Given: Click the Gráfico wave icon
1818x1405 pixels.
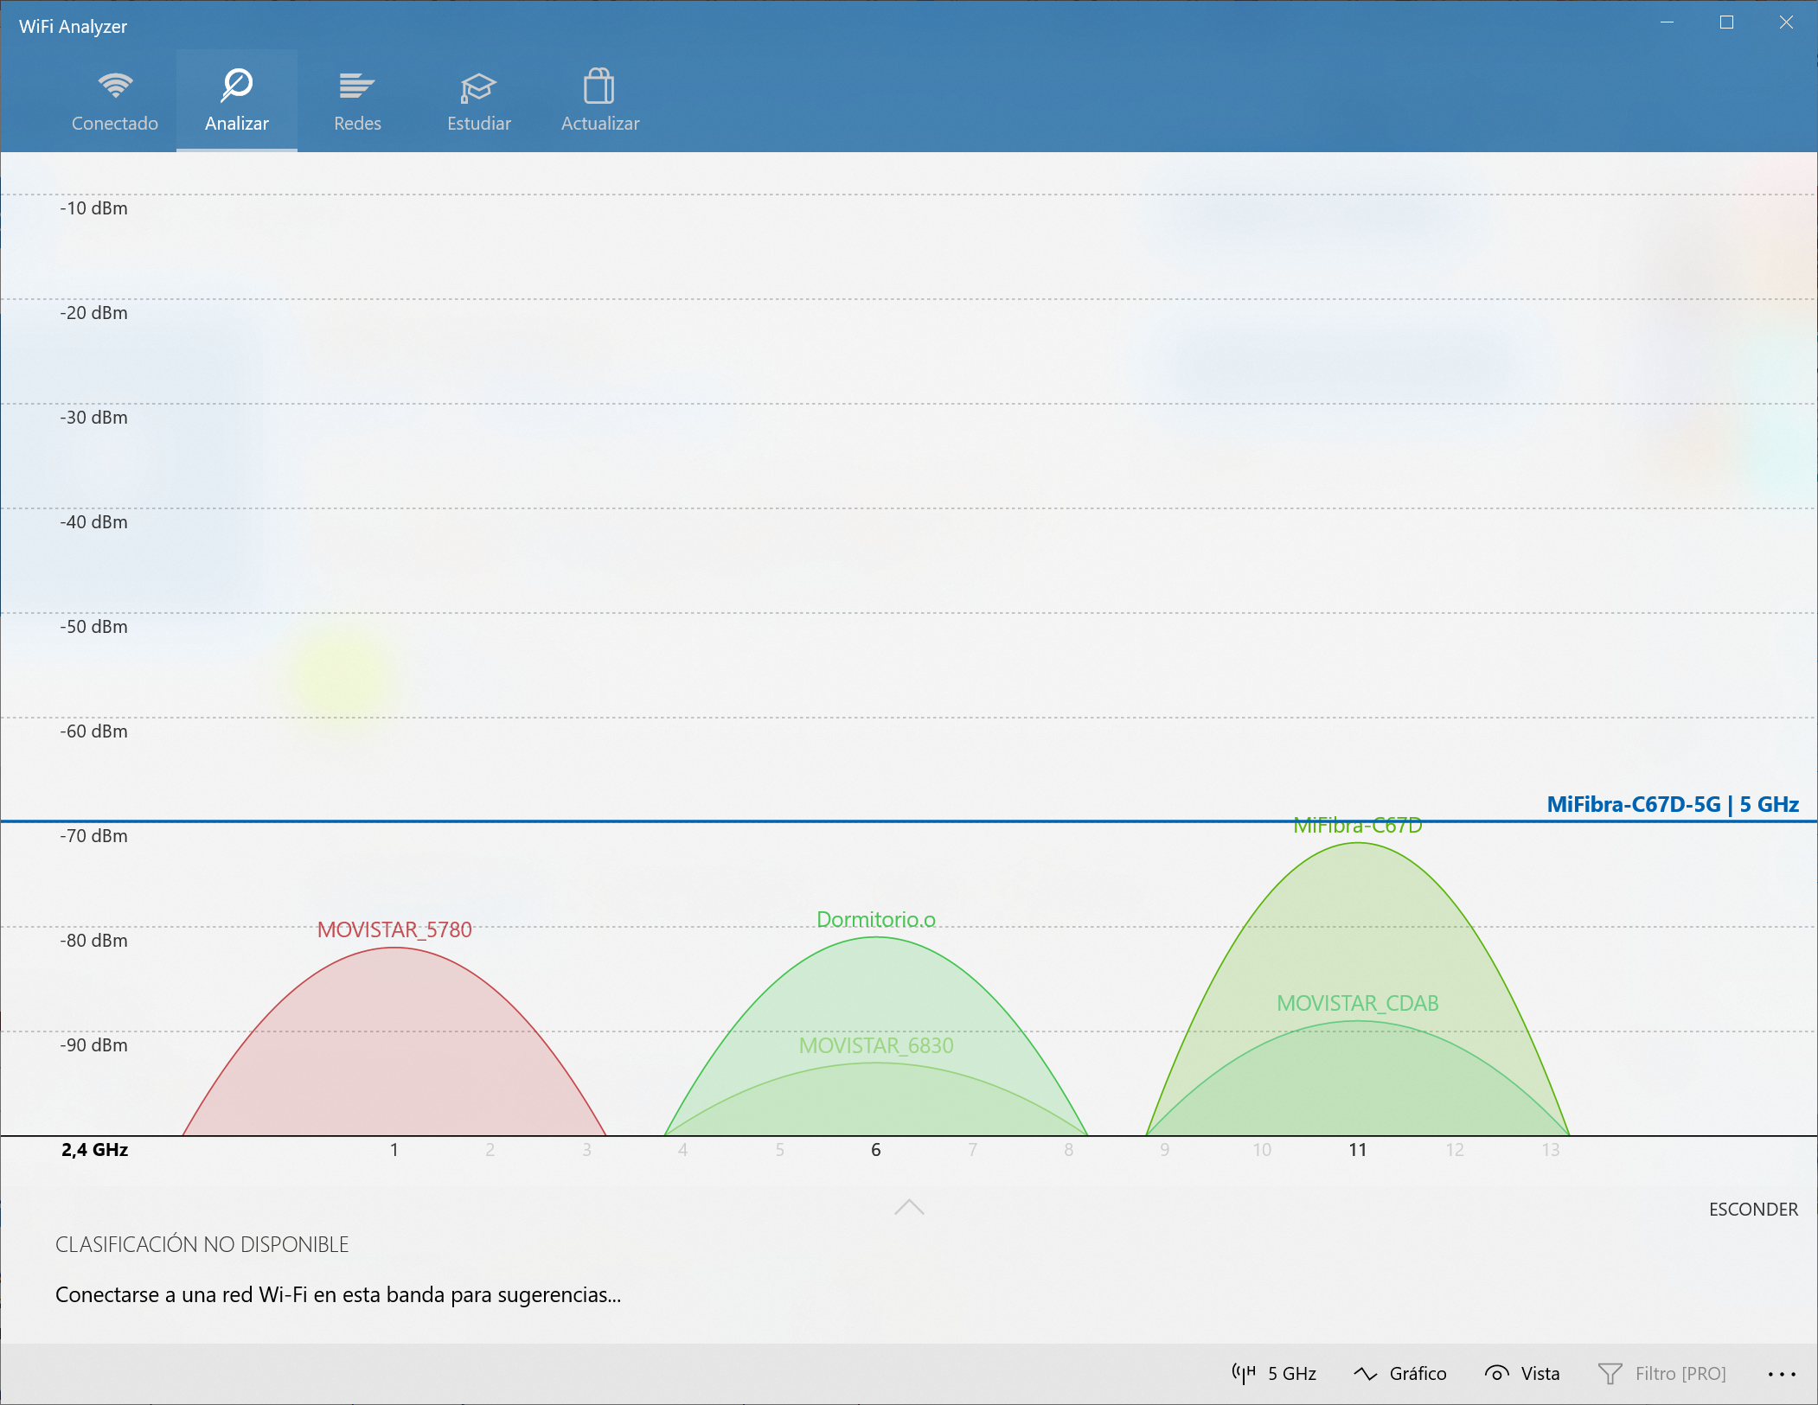Looking at the screenshot, I should [1366, 1373].
